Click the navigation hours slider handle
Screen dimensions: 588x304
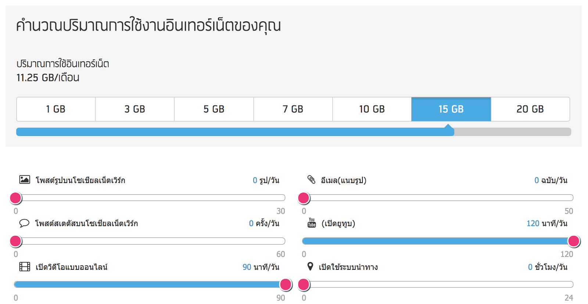(x=304, y=284)
